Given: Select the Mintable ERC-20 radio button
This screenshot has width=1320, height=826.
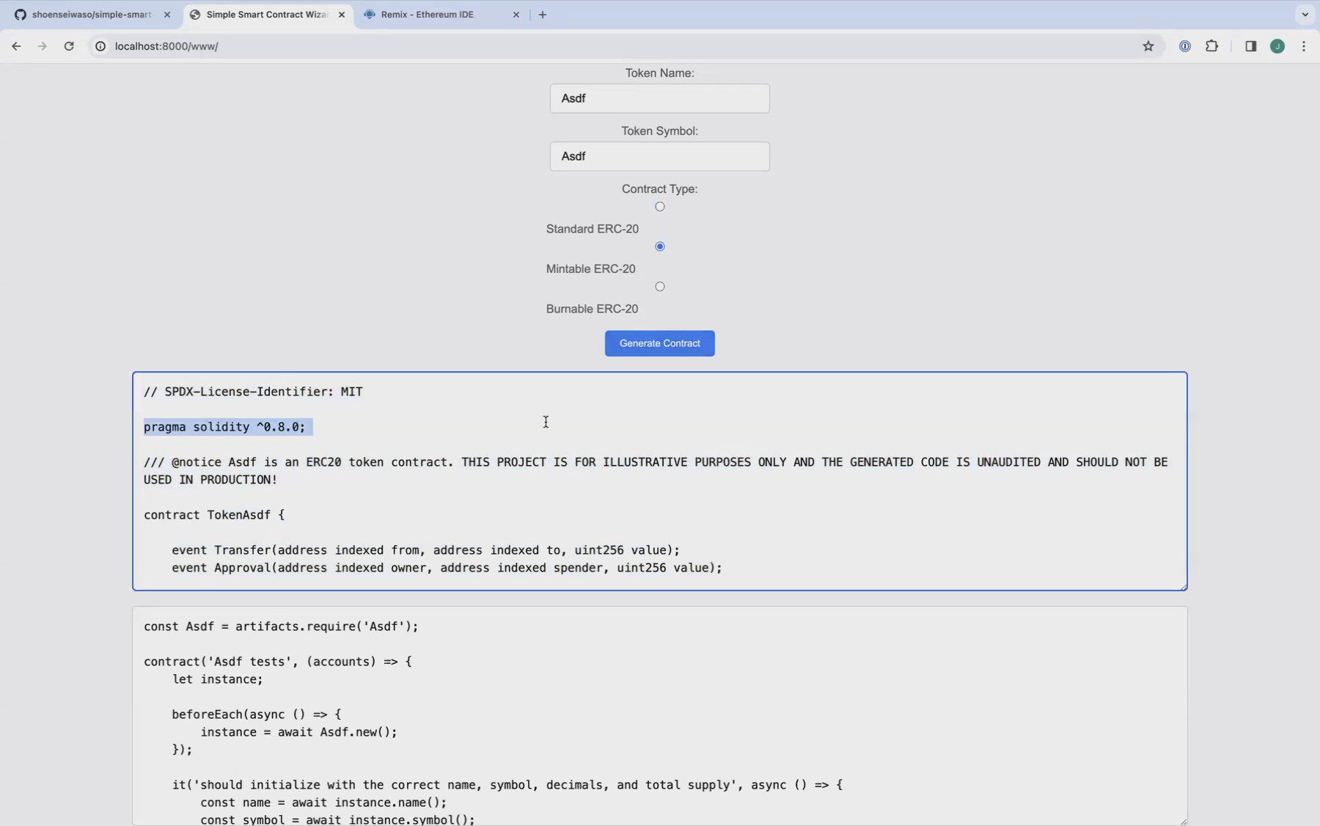Looking at the screenshot, I should [659, 246].
